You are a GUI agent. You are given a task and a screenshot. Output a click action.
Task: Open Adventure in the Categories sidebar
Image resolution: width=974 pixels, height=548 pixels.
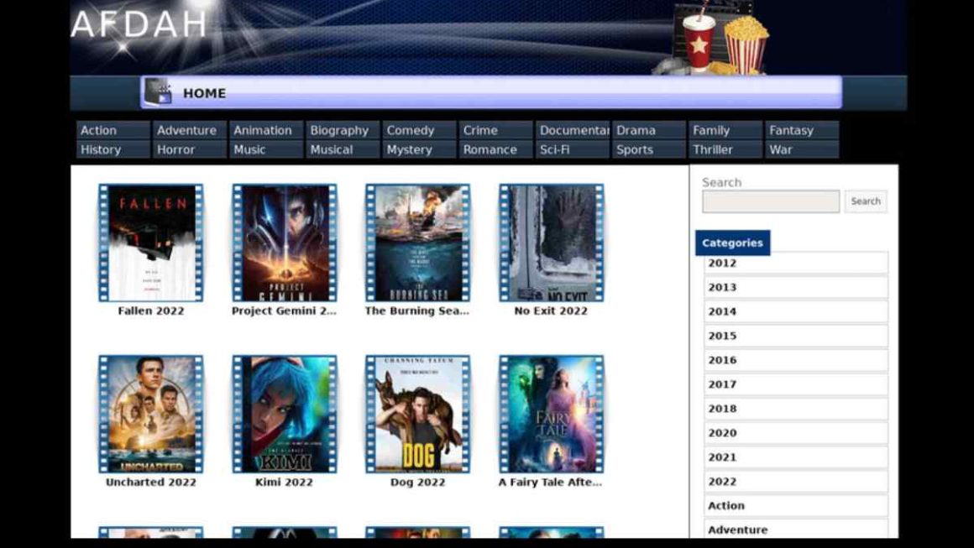click(796, 529)
